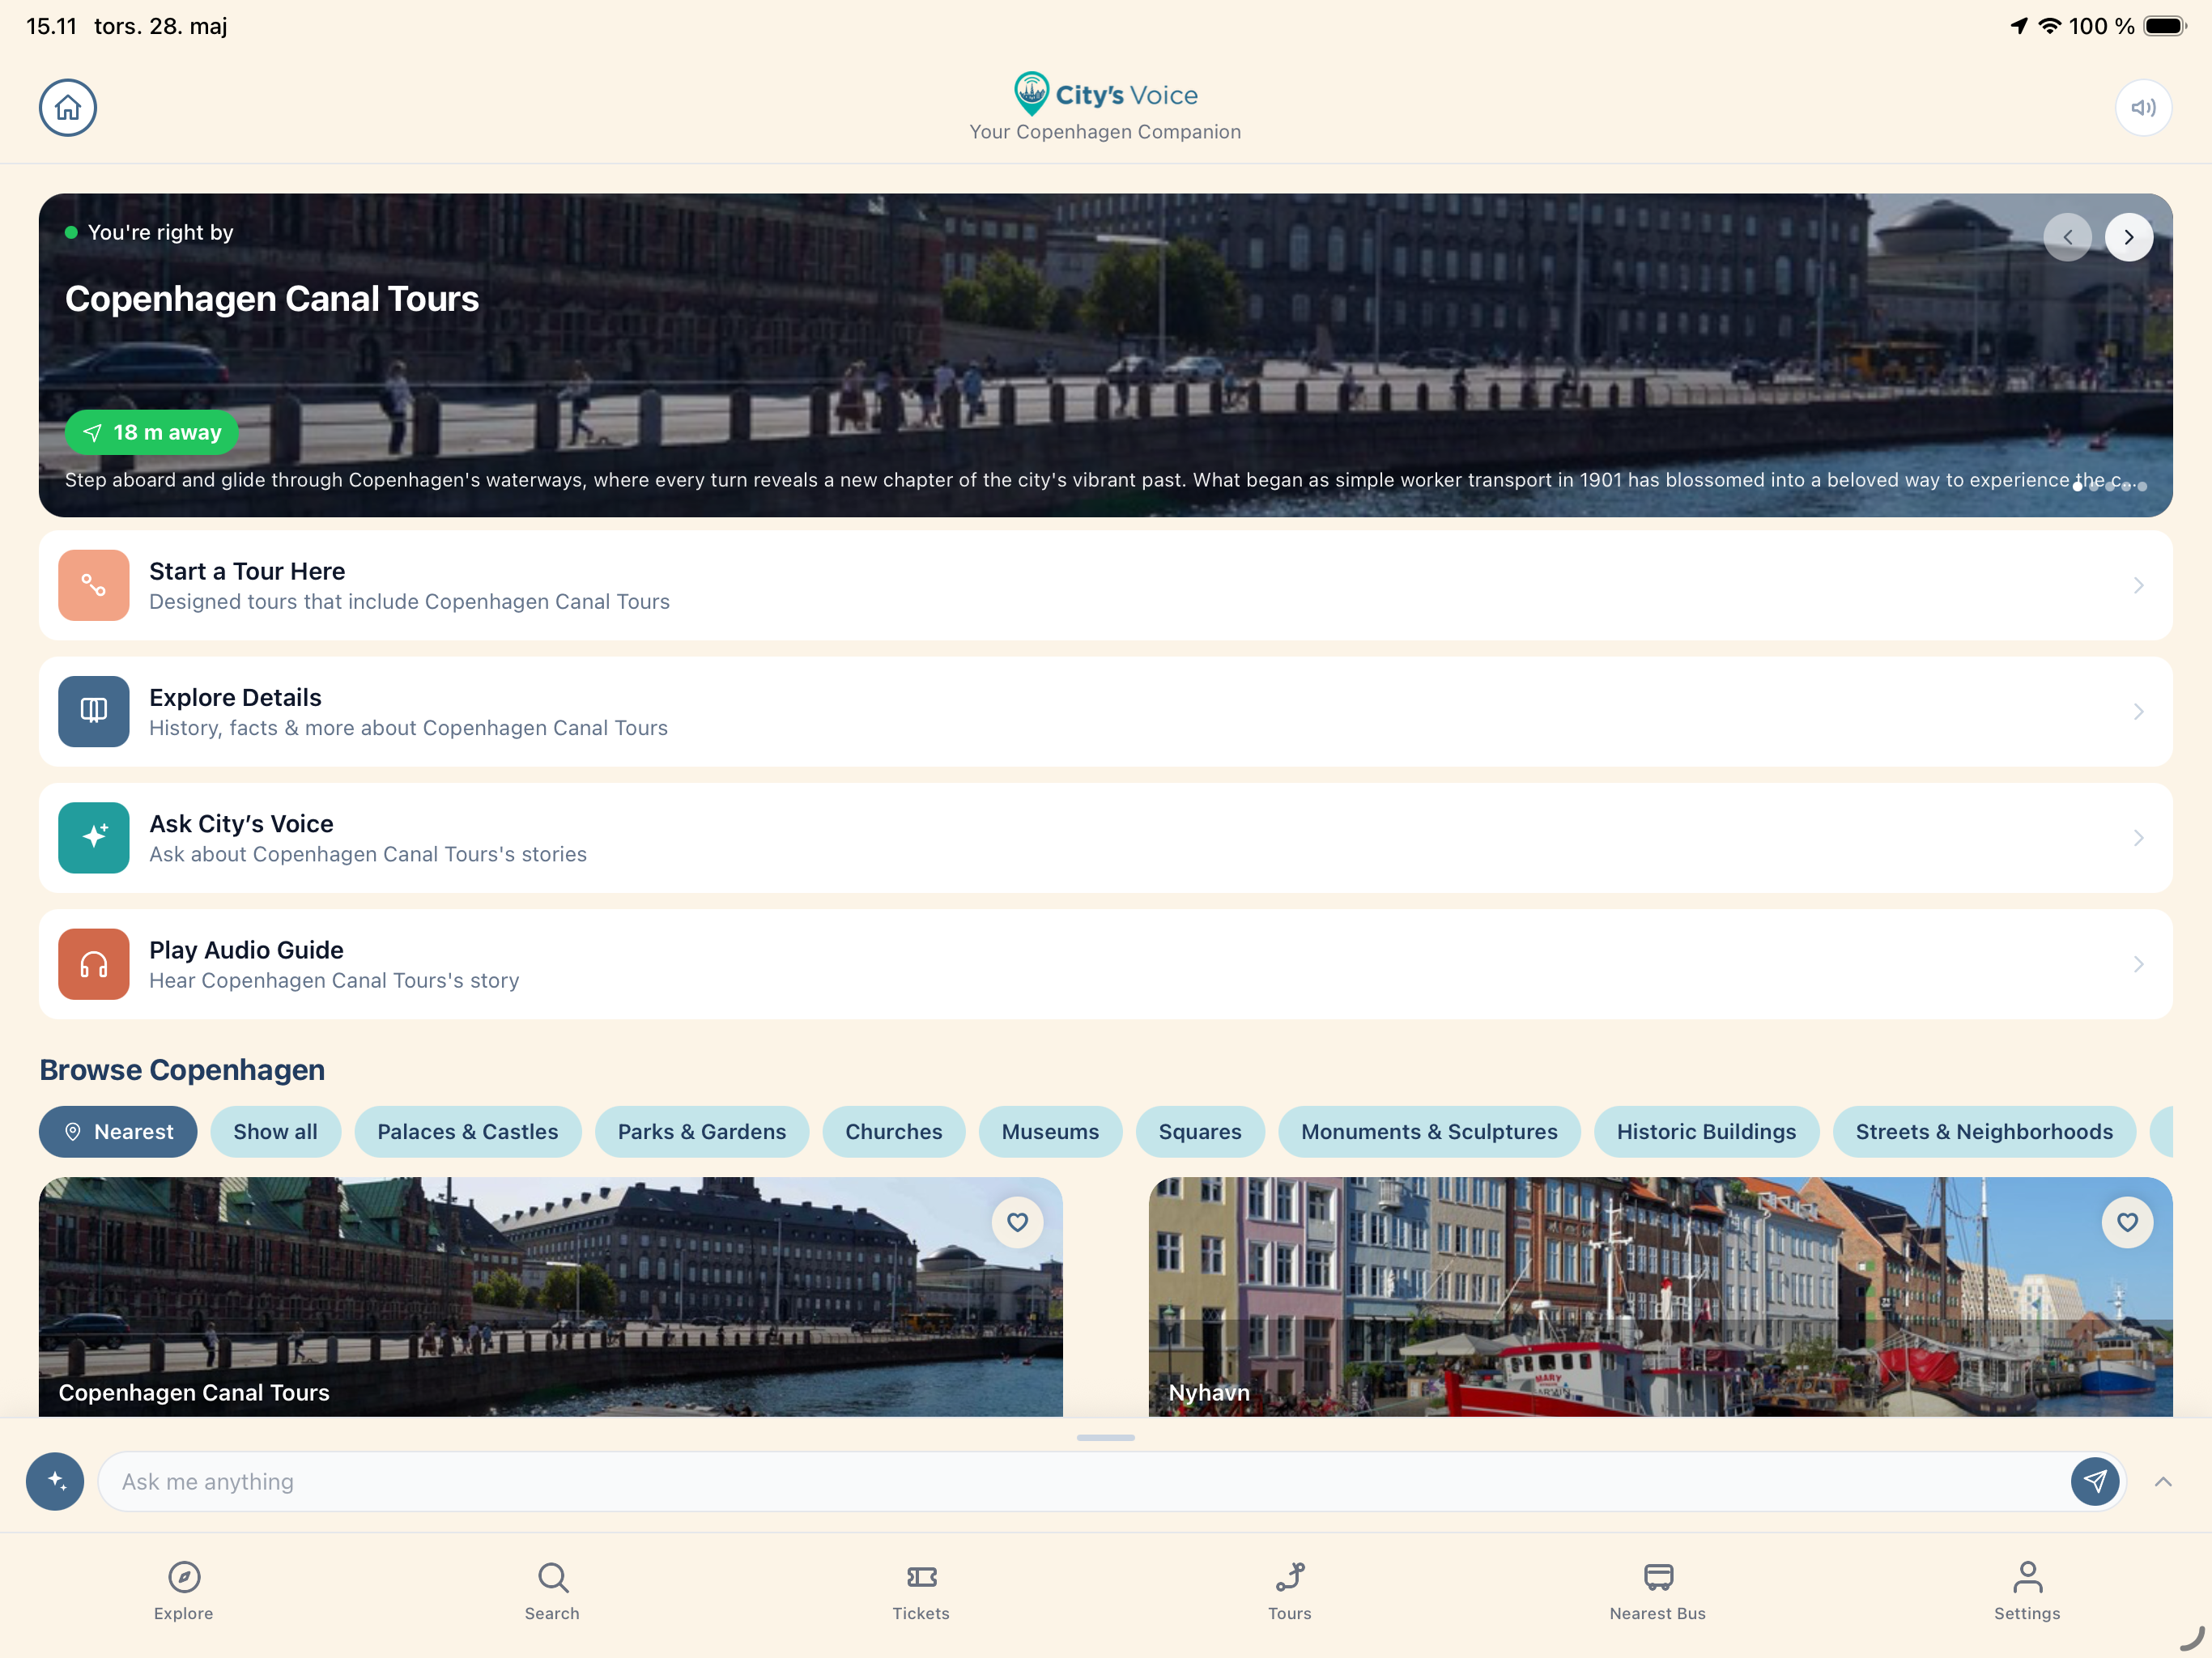Tap the Ask City's Voice sparkle icon
The width and height of the screenshot is (2212, 1658).
point(94,838)
